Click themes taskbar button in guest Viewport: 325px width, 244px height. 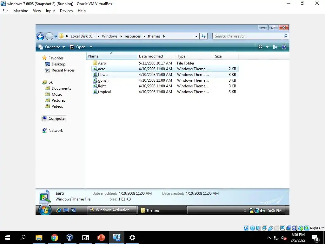pos(162,210)
